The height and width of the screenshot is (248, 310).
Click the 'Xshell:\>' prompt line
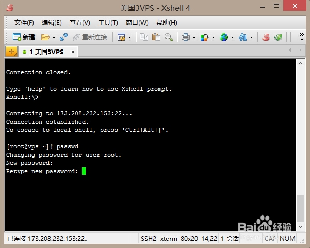(x=22, y=97)
